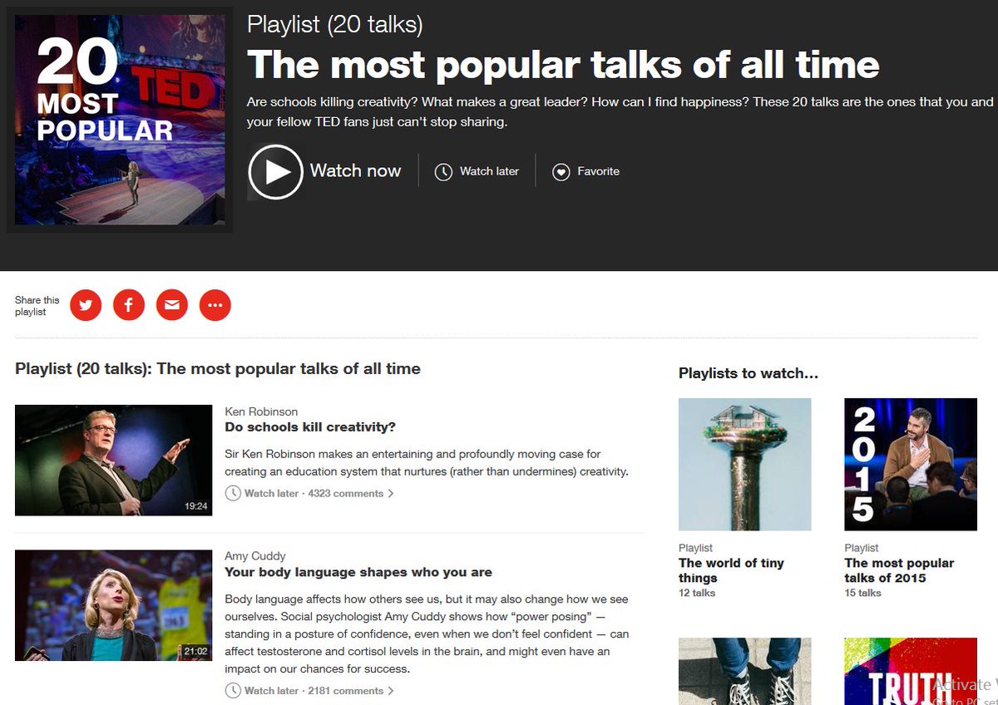Expand the 2181 comments chevron
This screenshot has height=705, width=998.
(391, 691)
